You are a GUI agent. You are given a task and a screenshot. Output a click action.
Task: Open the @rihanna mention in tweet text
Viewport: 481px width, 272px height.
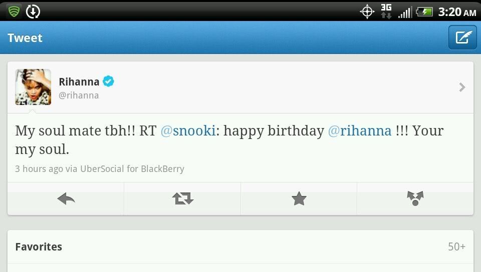(360, 131)
